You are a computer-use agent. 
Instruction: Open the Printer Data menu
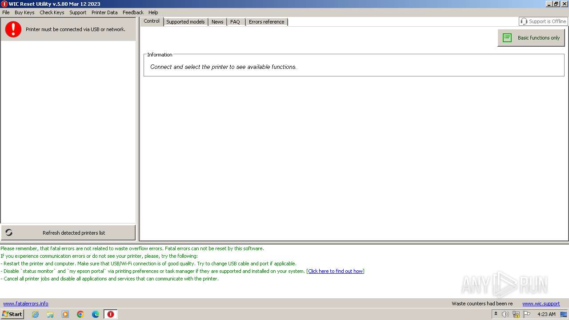pyautogui.click(x=104, y=12)
